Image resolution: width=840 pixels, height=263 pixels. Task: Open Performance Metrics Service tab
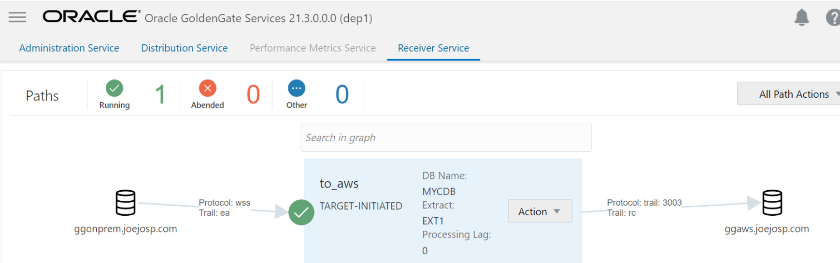click(x=313, y=48)
